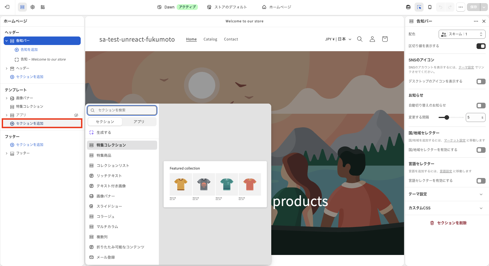Viewport: 489px width, 266px height.
Task: Click the account person icon
Action: click(372, 39)
